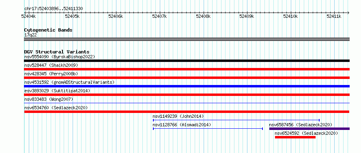Open esv3893029 (Suktitipat2014) label
361x153 pixels.
pos(57,91)
